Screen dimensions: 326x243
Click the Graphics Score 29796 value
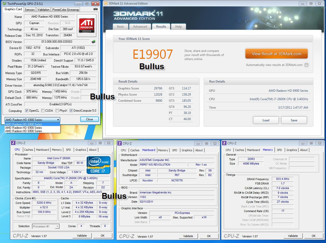tap(158, 88)
